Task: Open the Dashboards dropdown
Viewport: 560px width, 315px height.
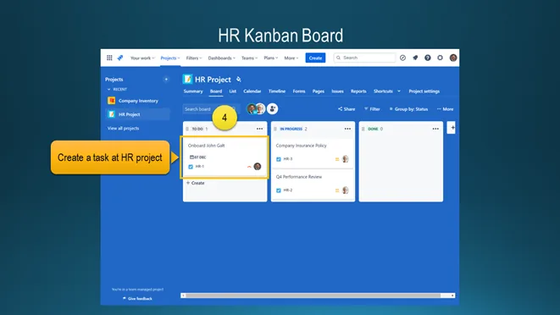Action: click(221, 58)
